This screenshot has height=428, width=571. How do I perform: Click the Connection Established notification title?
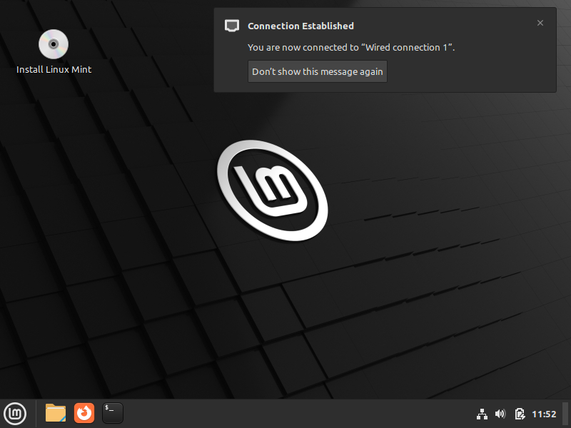pos(300,26)
